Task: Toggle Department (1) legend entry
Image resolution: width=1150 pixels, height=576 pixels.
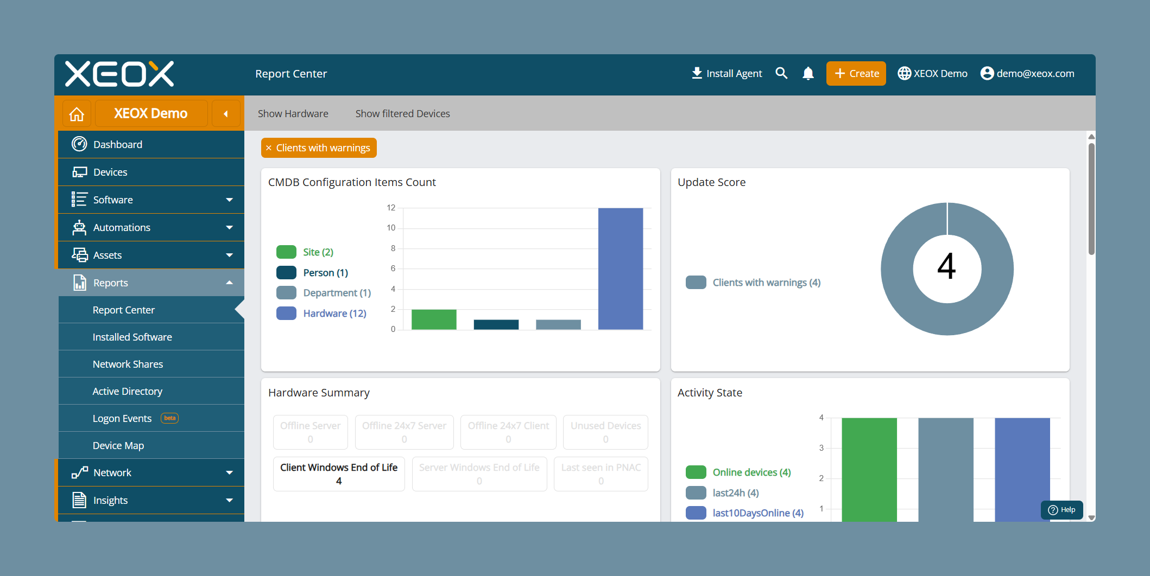Action: (x=324, y=293)
